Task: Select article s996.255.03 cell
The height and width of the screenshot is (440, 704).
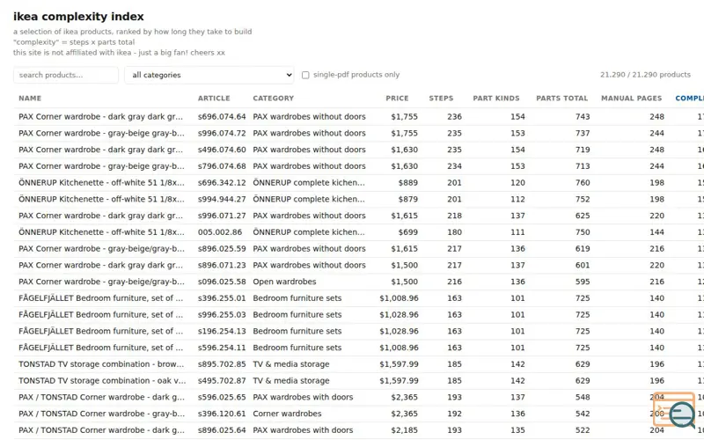Action: click(x=222, y=315)
